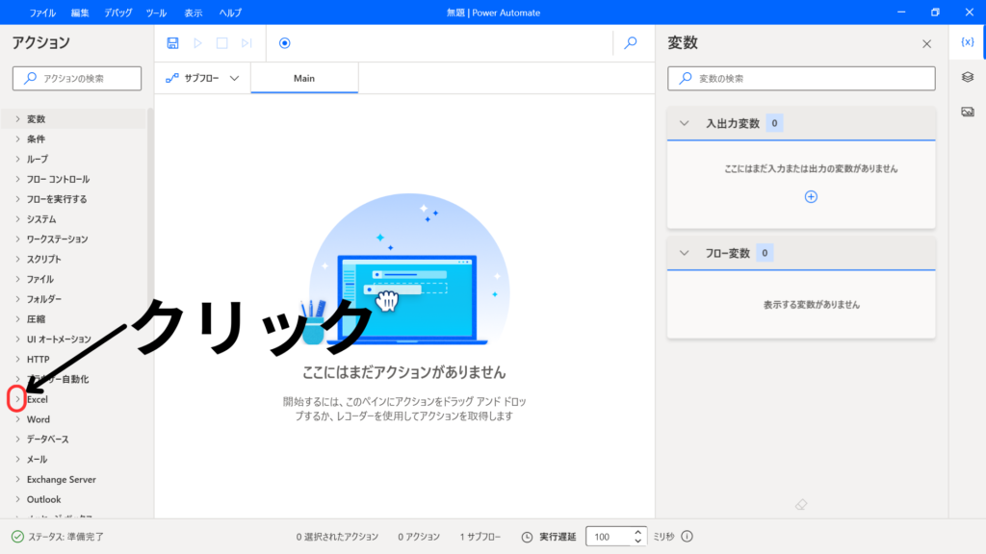This screenshot has width=986, height=554.
Task: Close the 変数 panel
Action: click(926, 44)
